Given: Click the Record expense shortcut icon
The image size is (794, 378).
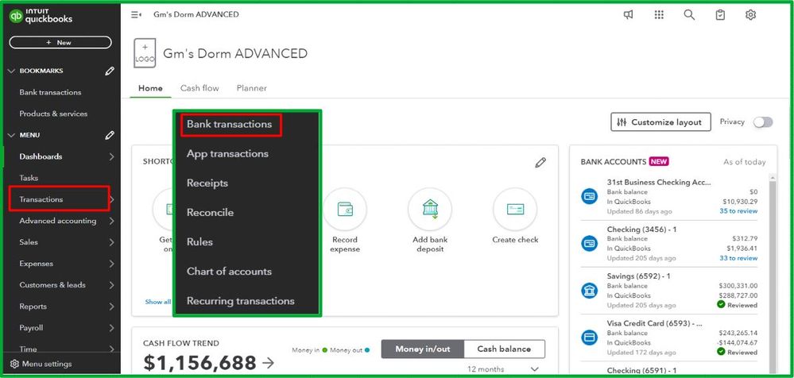Looking at the screenshot, I should tap(345, 209).
